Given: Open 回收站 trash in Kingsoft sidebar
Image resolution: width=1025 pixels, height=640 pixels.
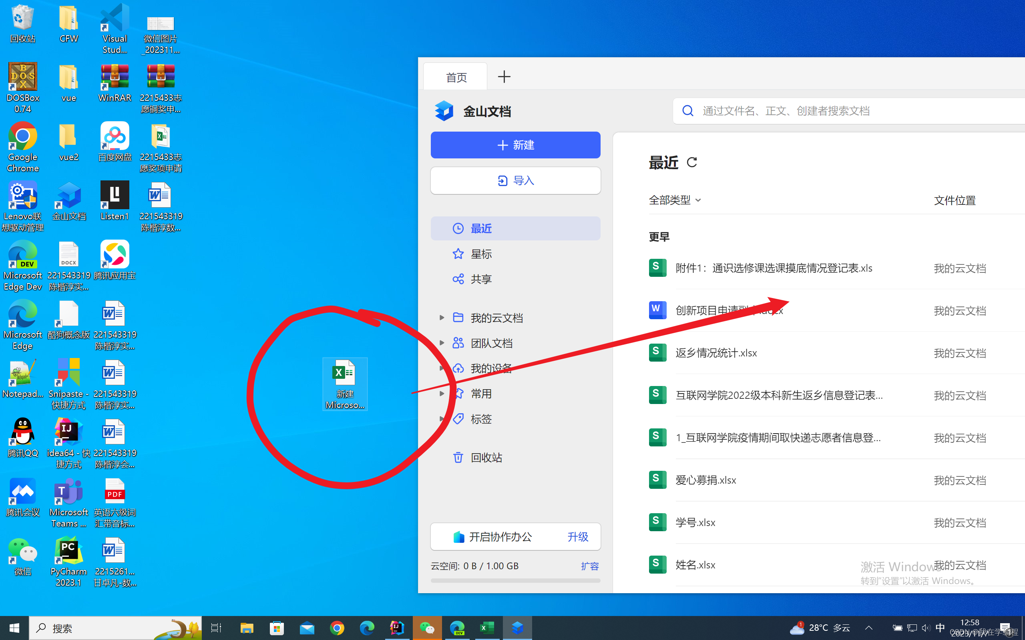Looking at the screenshot, I should (x=486, y=458).
